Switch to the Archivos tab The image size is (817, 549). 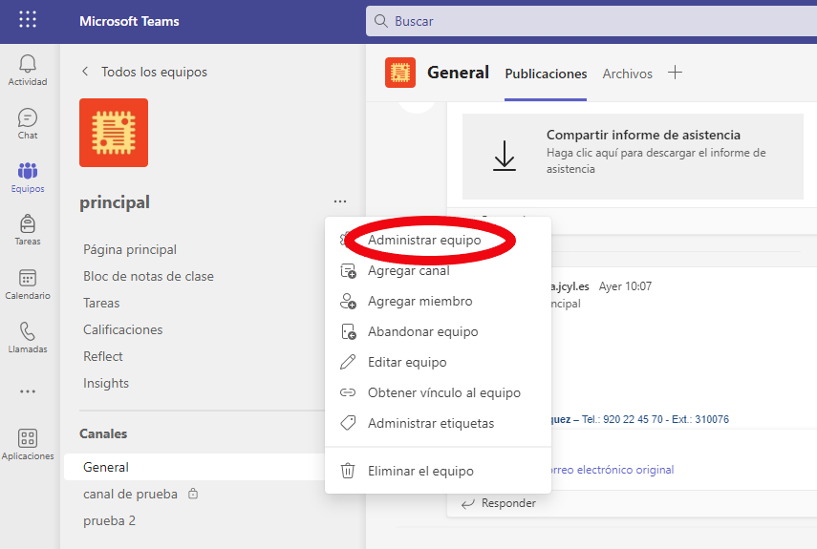tap(628, 74)
